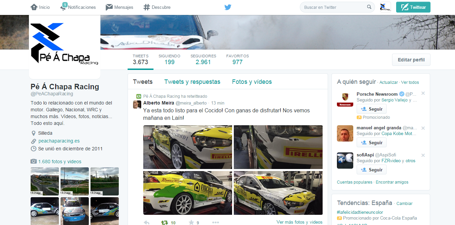The width and height of the screenshot is (455, 225).
Task: Select the Tweets timeline tab
Action: pos(143,82)
